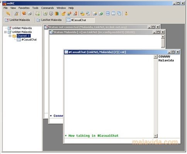Image resolution: width=187 pixels, height=154 pixels.
Task: Open Favorites heart icon in toolbar
Action: [x=24, y=14]
